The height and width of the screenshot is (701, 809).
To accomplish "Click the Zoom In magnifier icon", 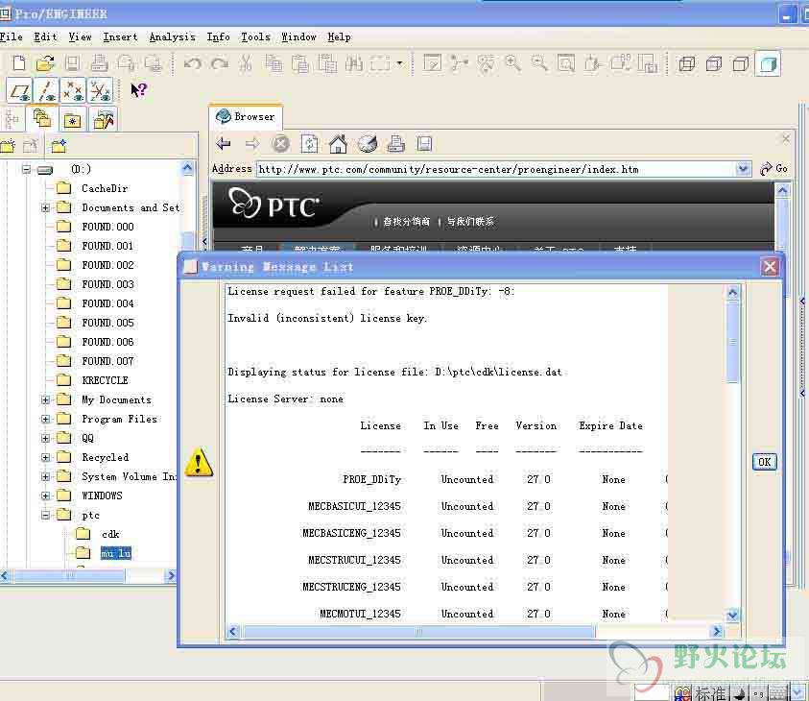I will pyautogui.click(x=512, y=63).
